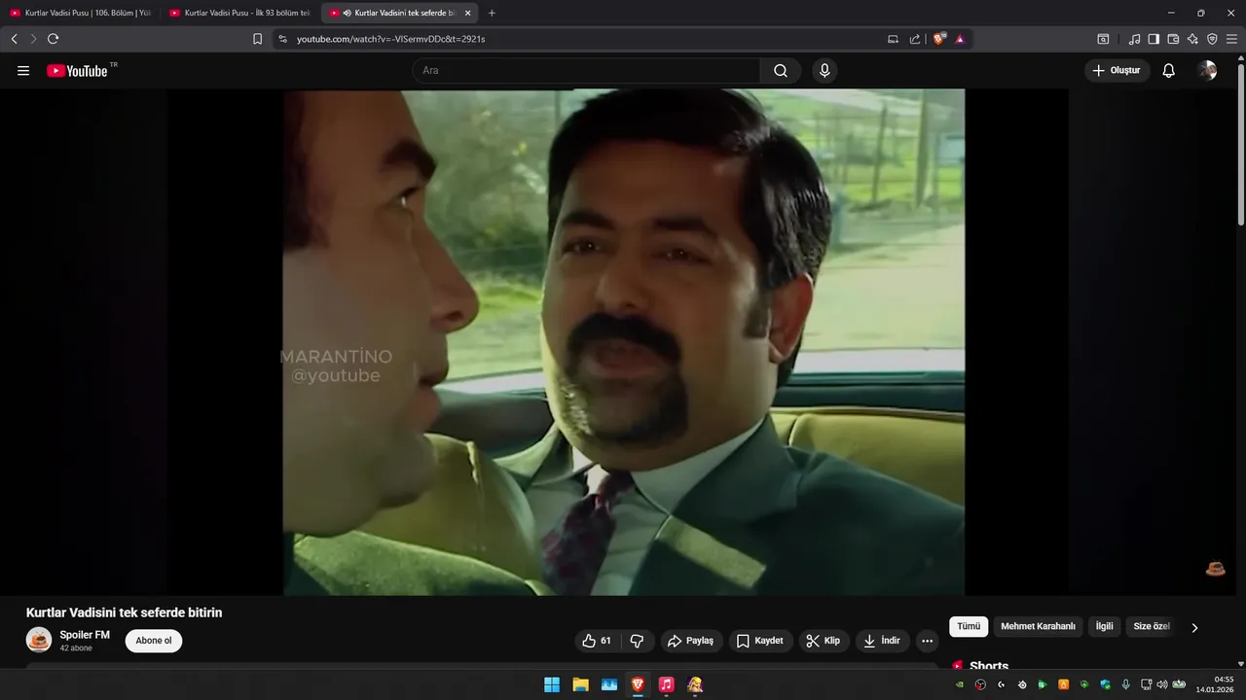
Task: Reload the current page
Action: coord(53,39)
